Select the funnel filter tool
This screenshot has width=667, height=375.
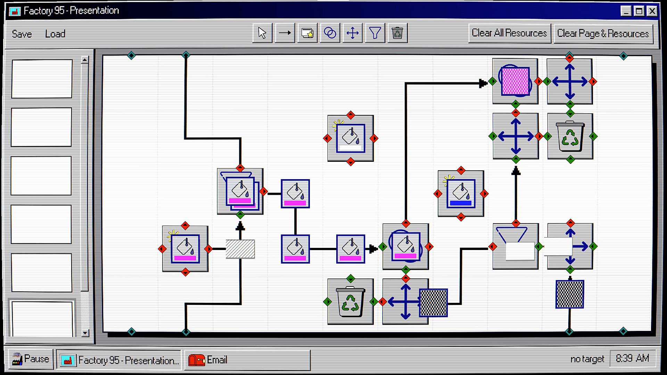pyautogui.click(x=375, y=33)
